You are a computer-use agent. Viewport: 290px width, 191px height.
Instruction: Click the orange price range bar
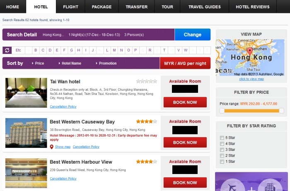[x=252, y=111]
